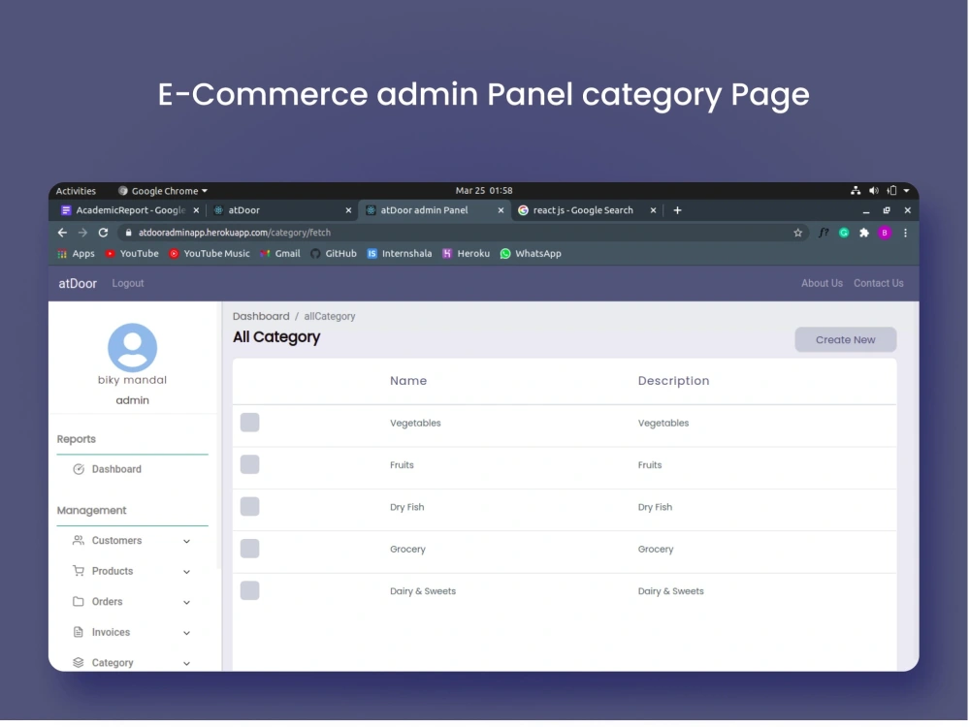Check the Fruits row checkbox
Image resolution: width=970 pixels, height=727 pixels.
coord(250,465)
